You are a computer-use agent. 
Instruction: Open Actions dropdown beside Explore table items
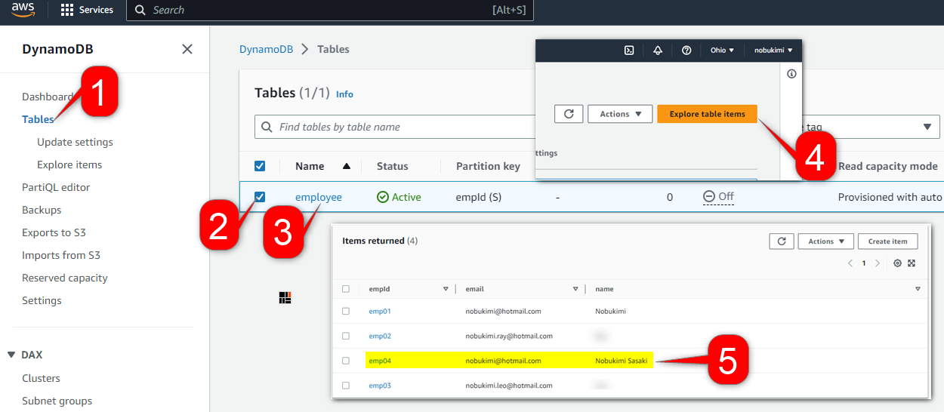tap(620, 114)
